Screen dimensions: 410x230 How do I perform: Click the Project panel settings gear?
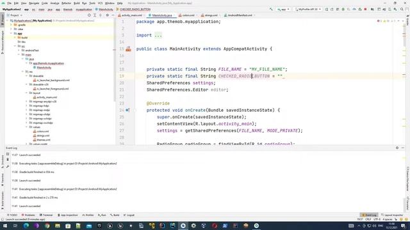[107, 15]
